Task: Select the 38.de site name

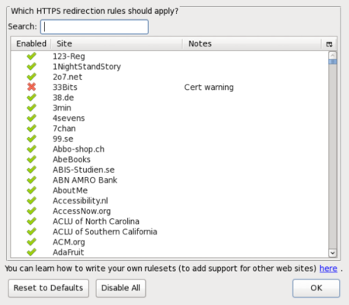Action: (64, 98)
